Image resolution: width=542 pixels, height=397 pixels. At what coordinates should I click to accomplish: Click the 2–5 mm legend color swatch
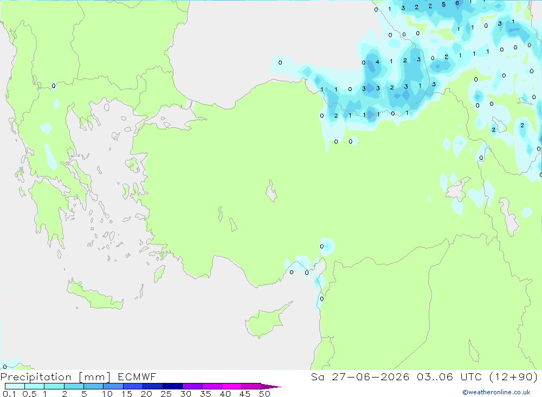click(74, 386)
